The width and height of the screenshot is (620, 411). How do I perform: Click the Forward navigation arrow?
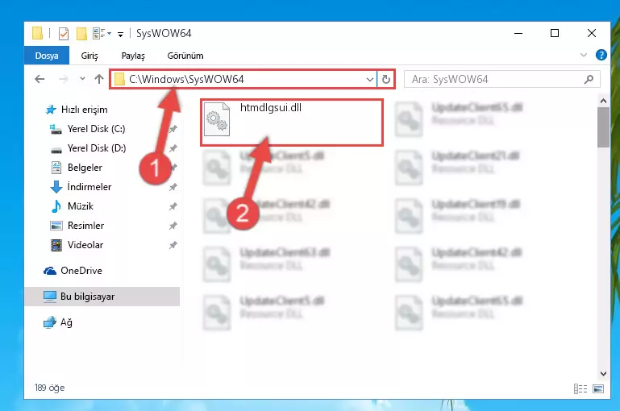pos(63,80)
